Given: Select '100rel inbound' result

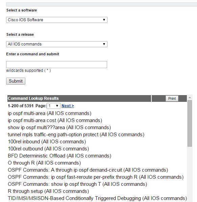Looking at the screenshot, I should (47, 142).
